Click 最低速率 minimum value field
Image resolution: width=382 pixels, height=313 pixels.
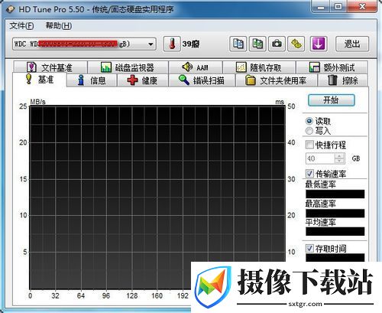[x=335, y=194]
